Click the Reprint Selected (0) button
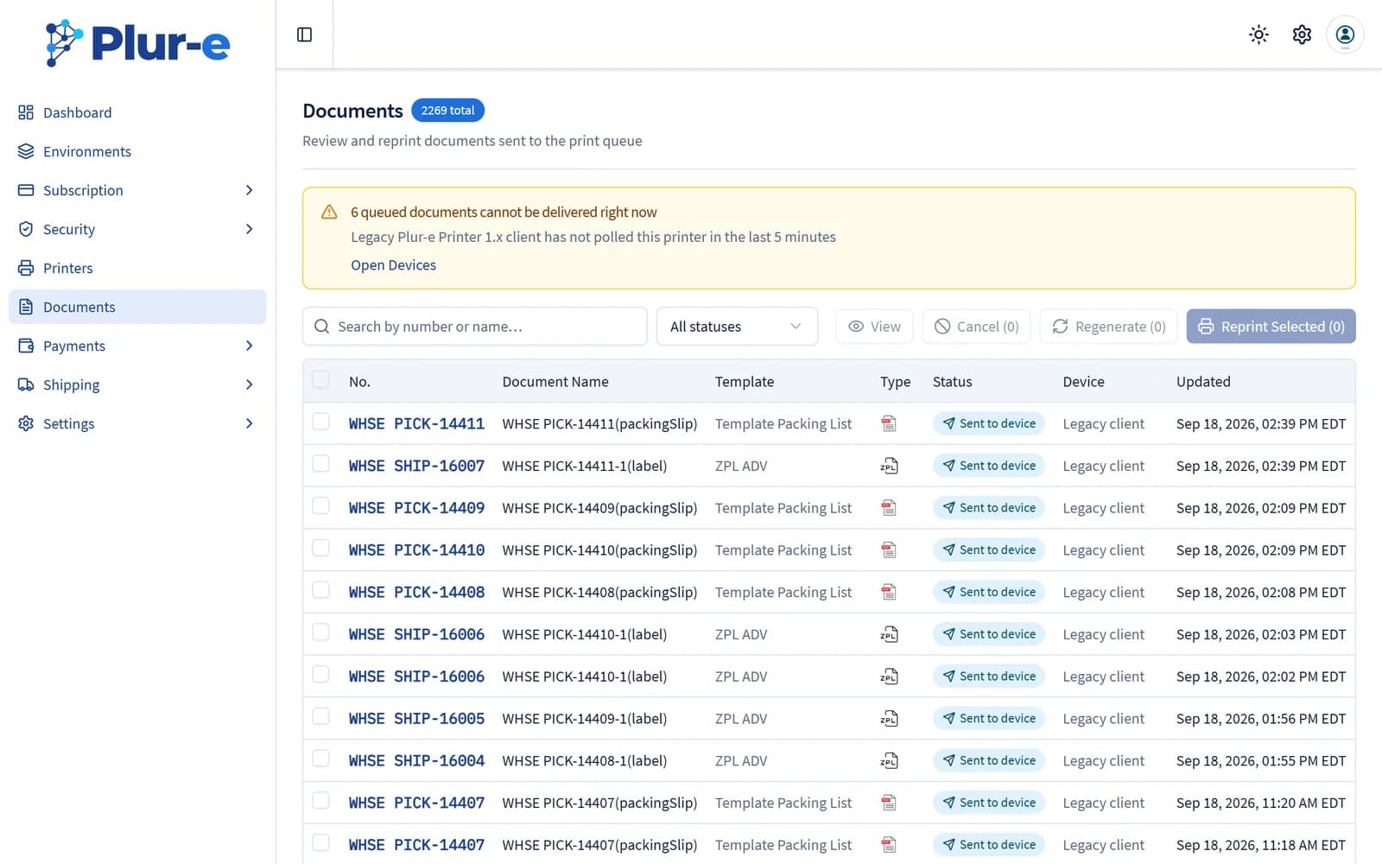 pos(1271,327)
